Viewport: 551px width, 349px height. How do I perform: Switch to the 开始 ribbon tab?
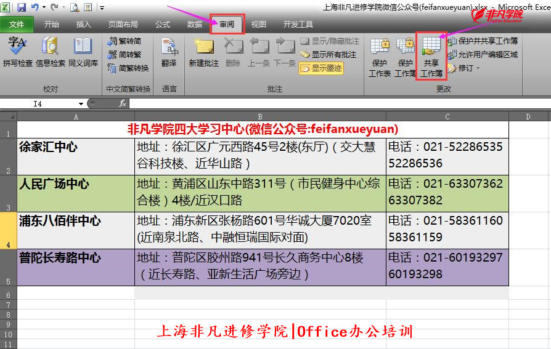coord(51,24)
